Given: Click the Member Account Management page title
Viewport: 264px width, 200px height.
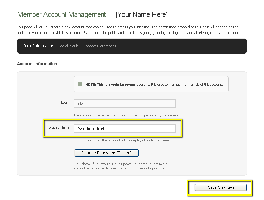Looking at the screenshot, I should click(61, 15).
